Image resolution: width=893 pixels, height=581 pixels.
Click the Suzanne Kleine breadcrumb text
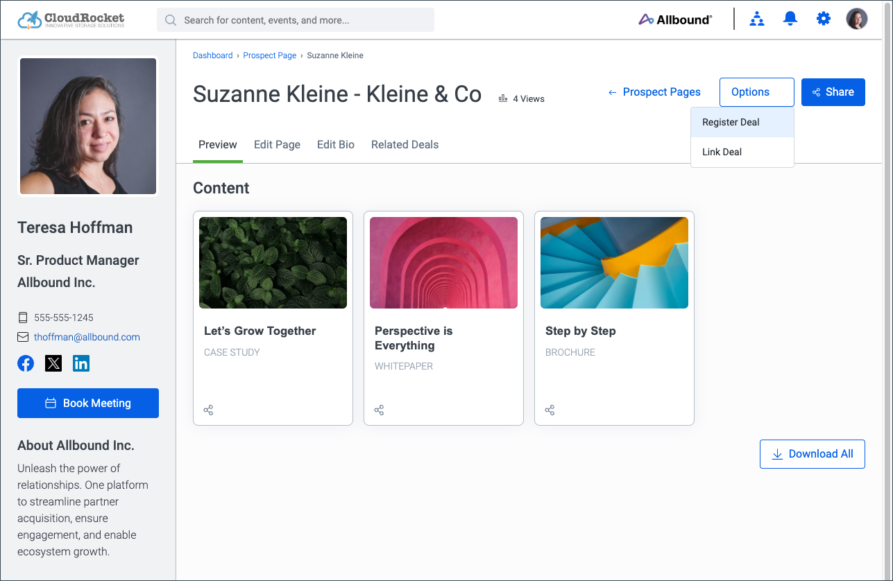point(335,55)
